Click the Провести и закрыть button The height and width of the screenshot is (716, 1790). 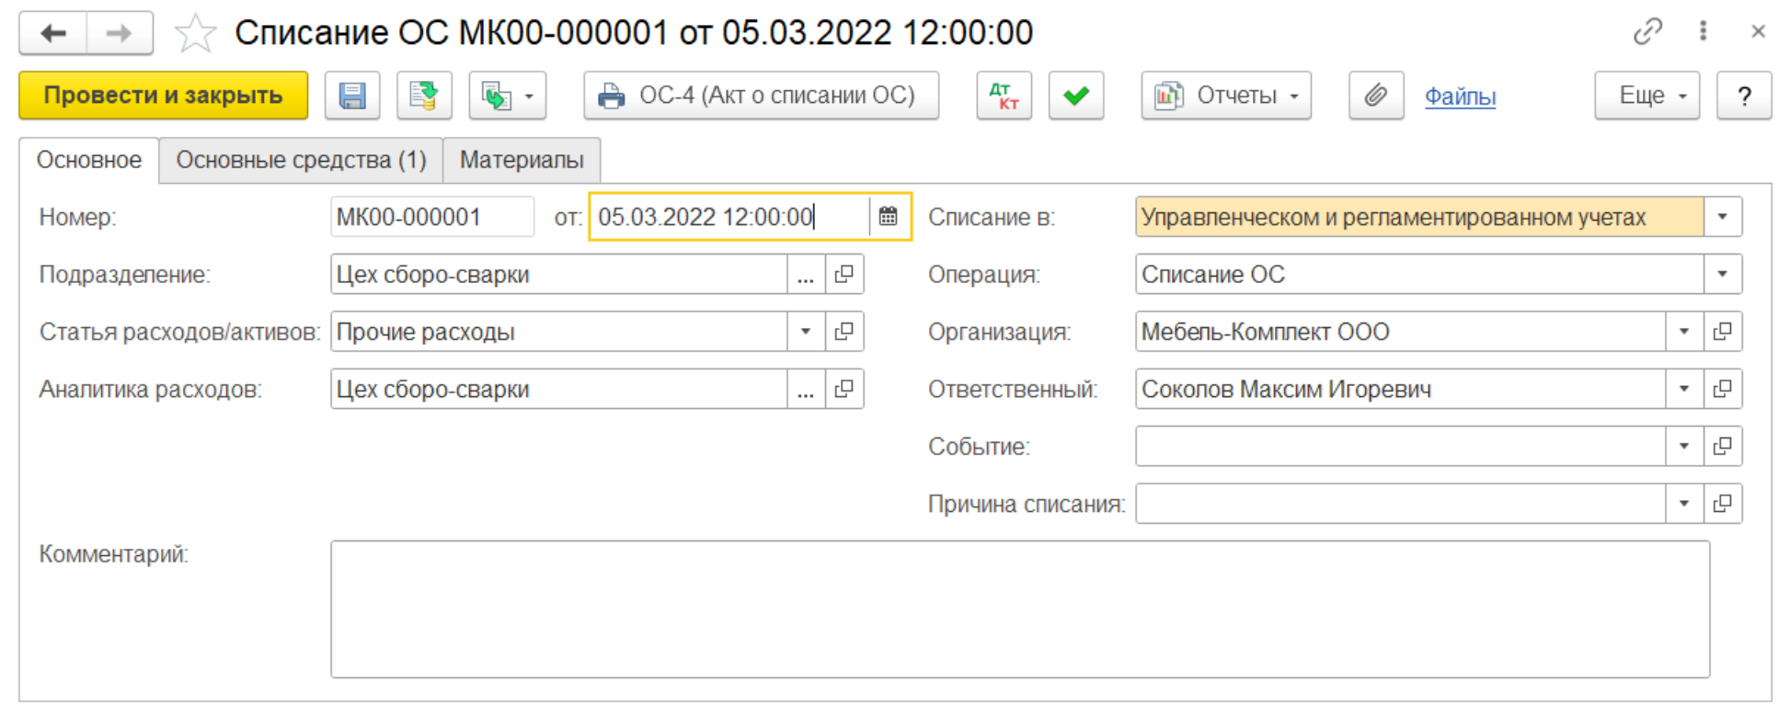[164, 96]
